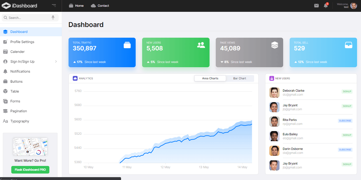Screen dimensions: 361x180
Task: Click the Forms plus icon in sidebar
Action: point(5,101)
